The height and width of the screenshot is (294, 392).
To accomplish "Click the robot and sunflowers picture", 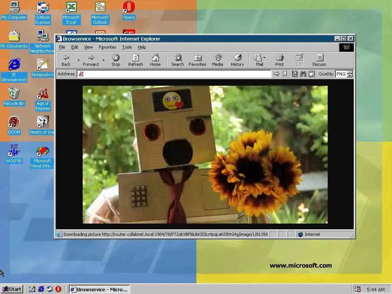I will click(205, 155).
